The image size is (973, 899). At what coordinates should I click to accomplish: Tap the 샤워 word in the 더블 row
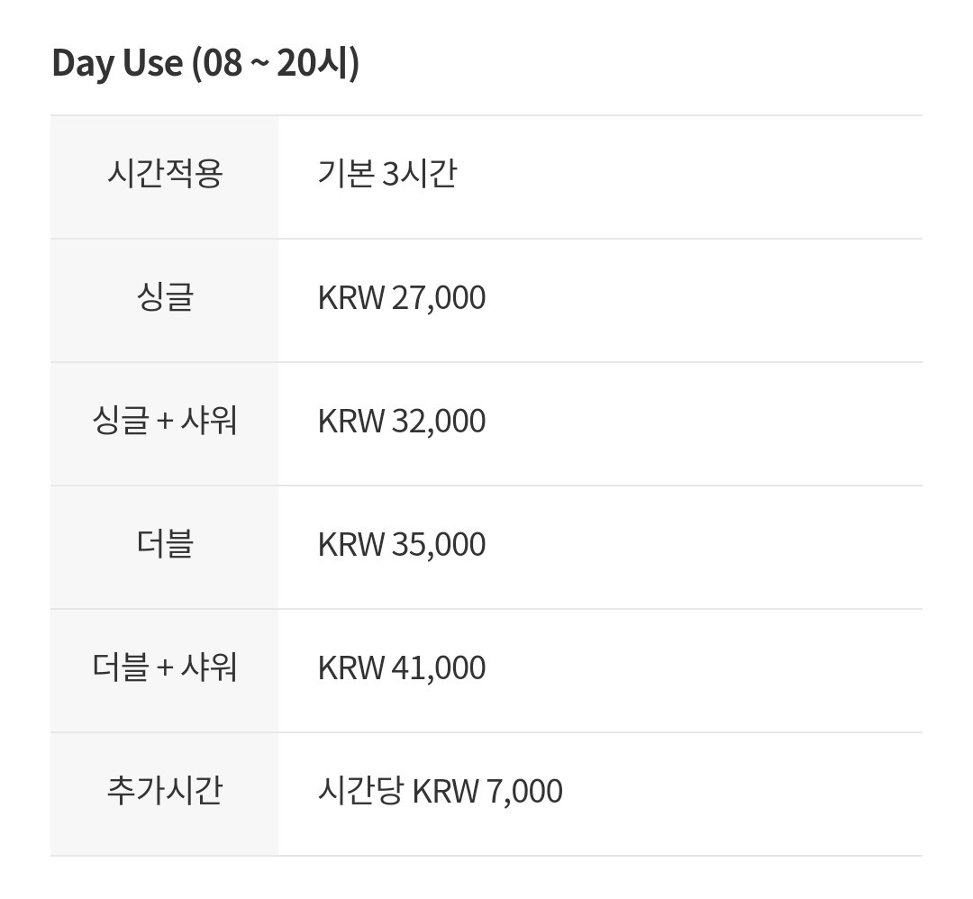(x=210, y=667)
